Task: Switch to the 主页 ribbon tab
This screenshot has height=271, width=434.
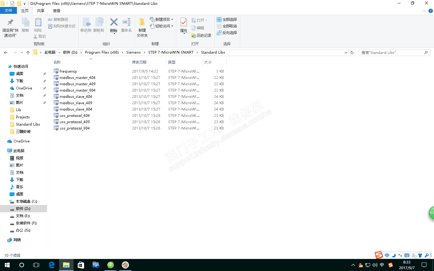Action: [25, 11]
